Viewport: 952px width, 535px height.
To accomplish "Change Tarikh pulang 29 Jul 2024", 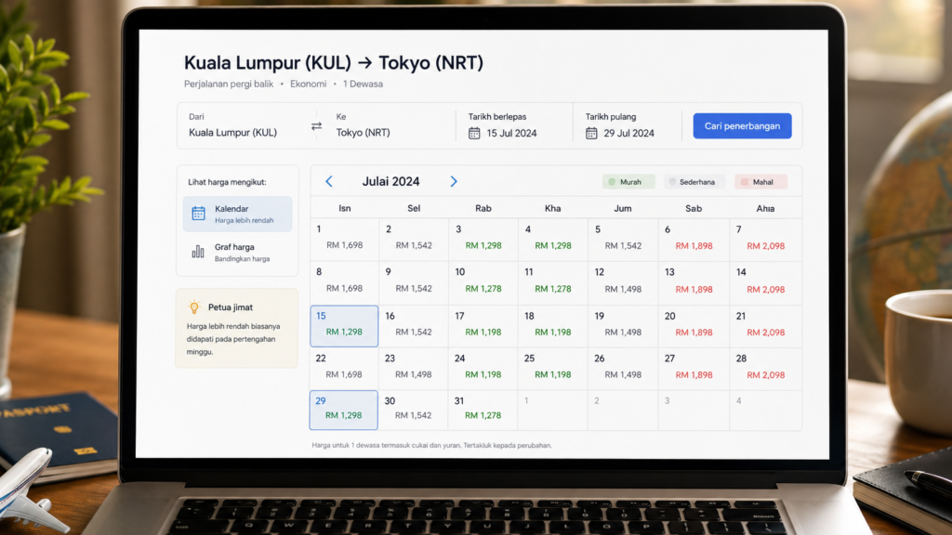I will click(627, 125).
